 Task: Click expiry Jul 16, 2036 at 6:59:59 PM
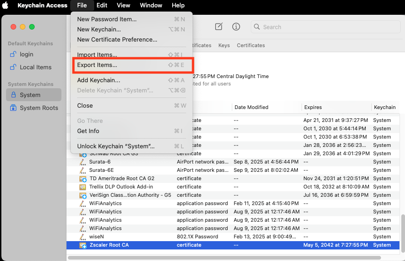point(336,195)
